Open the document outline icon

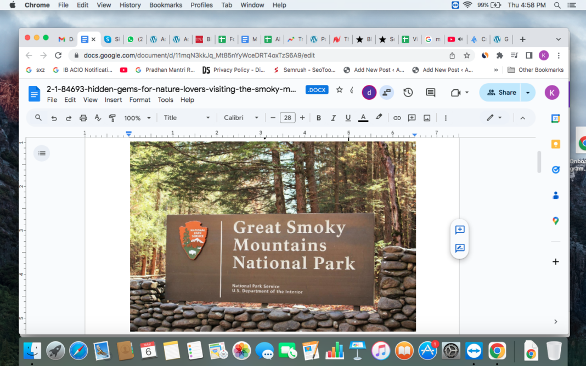(x=42, y=153)
